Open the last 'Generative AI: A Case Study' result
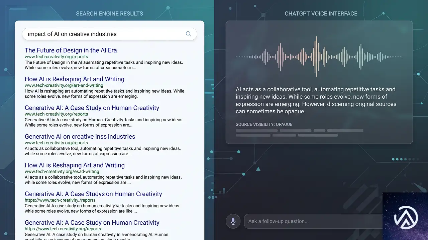The image size is (428, 240). 92,223
